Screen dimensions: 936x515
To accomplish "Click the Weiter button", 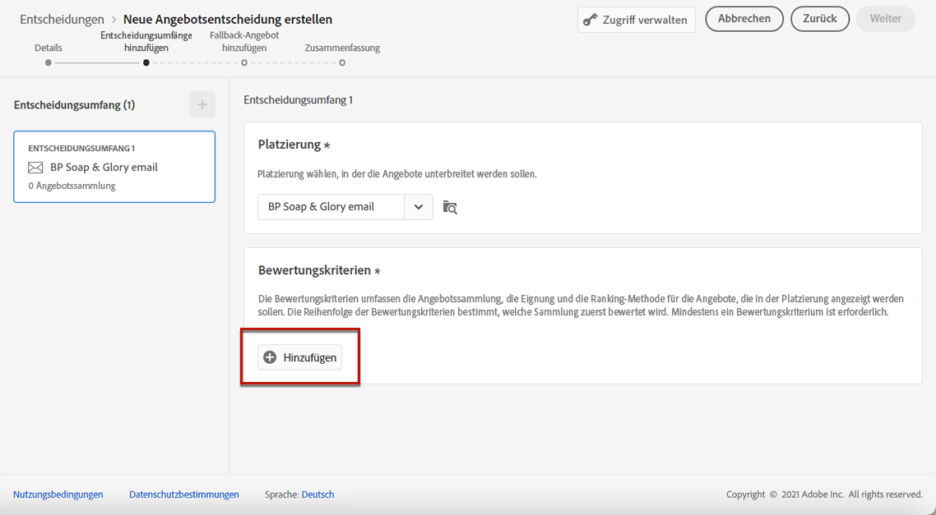I will click(x=885, y=19).
